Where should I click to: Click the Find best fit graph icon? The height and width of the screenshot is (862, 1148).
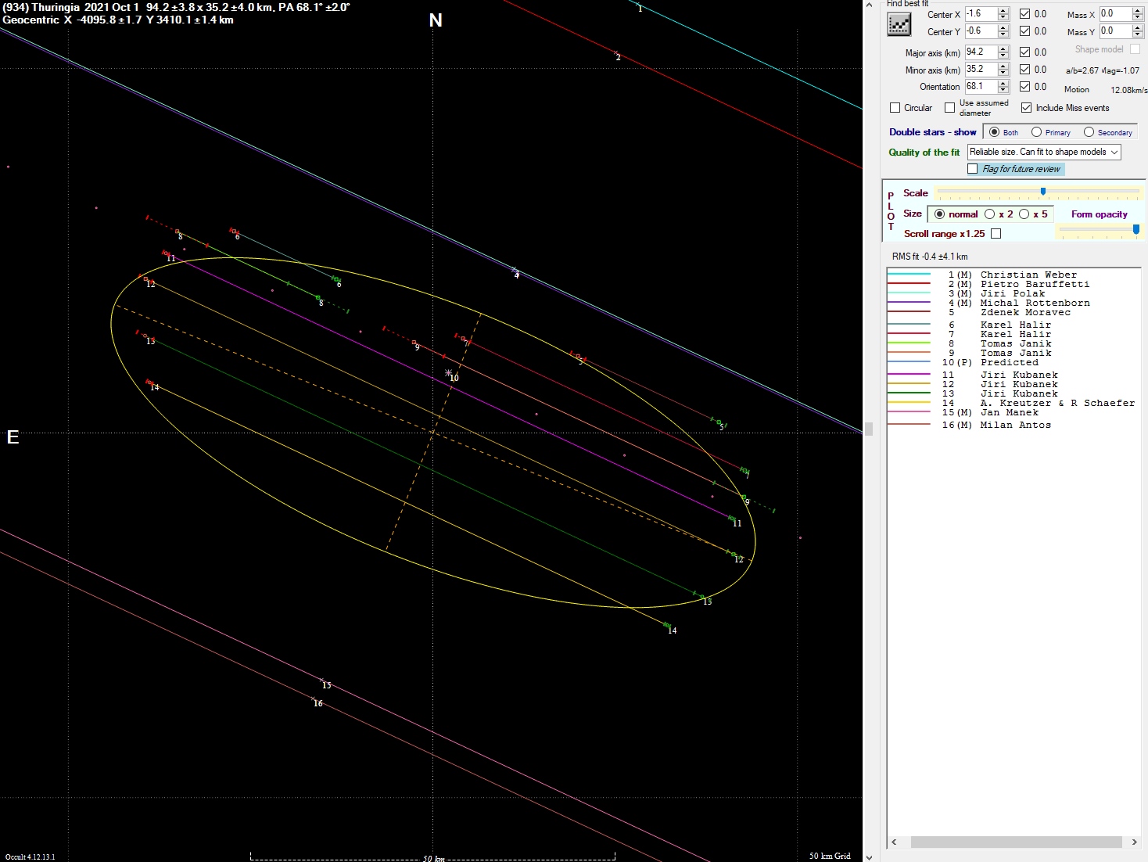899,25
